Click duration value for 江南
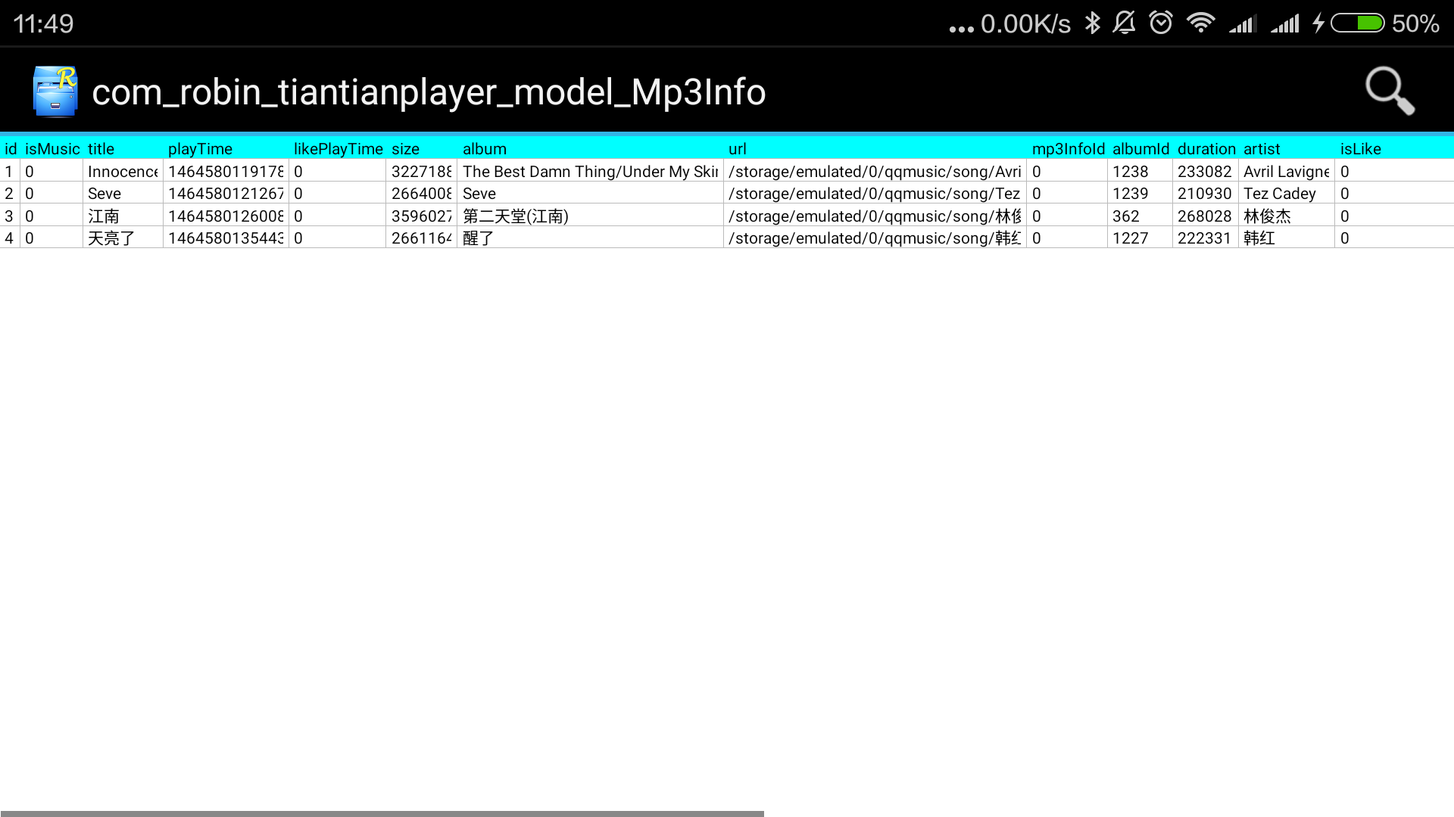Viewport: 1454px width, 817px height. click(x=1206, y=216)
